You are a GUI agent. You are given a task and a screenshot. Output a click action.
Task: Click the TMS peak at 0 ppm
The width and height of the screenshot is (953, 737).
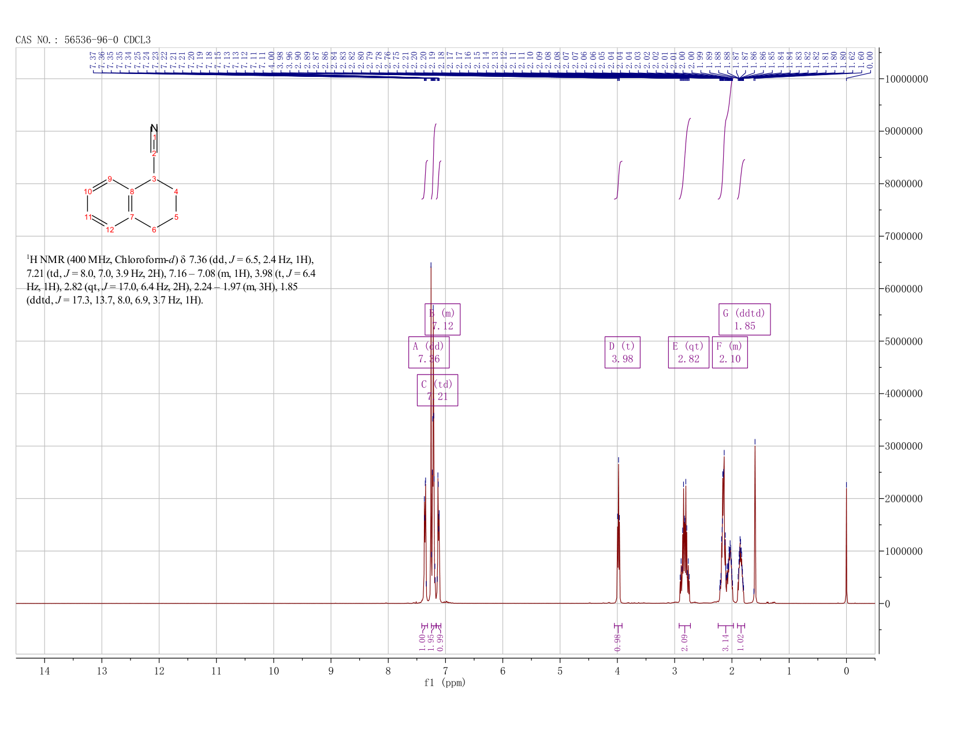click(x=846, y=543)
